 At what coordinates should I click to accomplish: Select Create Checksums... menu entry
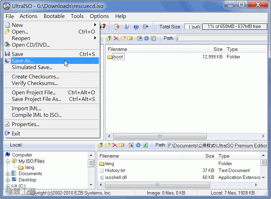coord(52,77)
